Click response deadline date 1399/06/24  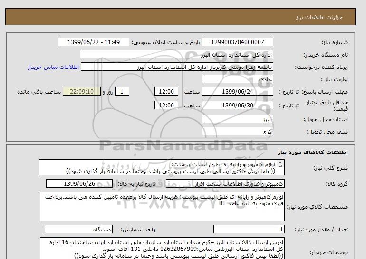(x=237, y=91)
